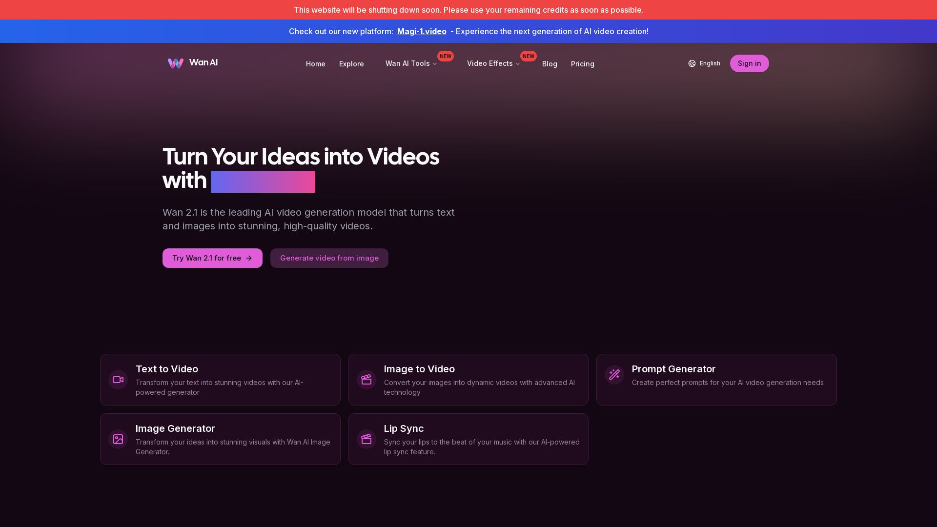The height and width of the screenshot is (527, 937).
Task: Click the Image to Video clapperboard icon
Action: point(367,380)
